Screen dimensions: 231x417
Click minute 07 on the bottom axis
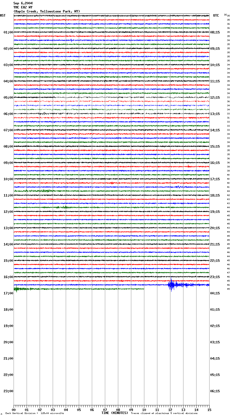pos(105,410)
